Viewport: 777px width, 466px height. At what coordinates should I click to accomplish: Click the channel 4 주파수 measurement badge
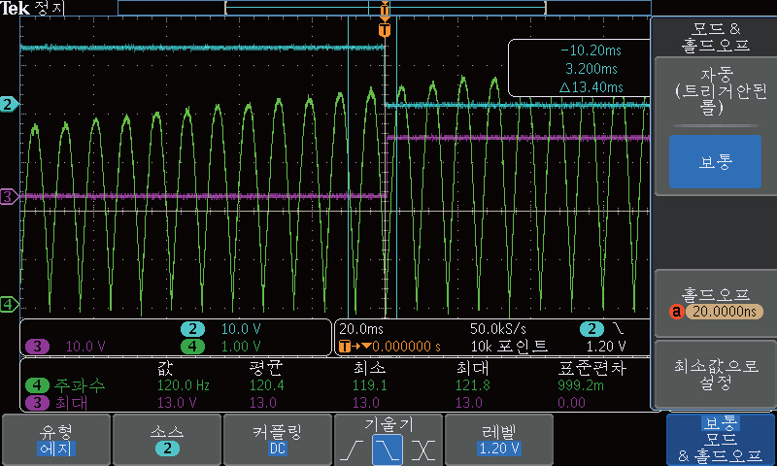[x=36, y=385]
